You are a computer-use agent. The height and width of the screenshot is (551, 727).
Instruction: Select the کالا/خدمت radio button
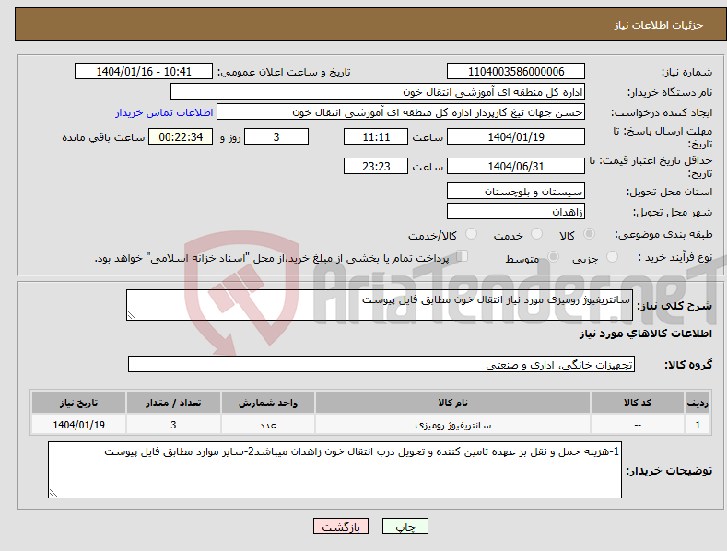[x=471, y=234]
